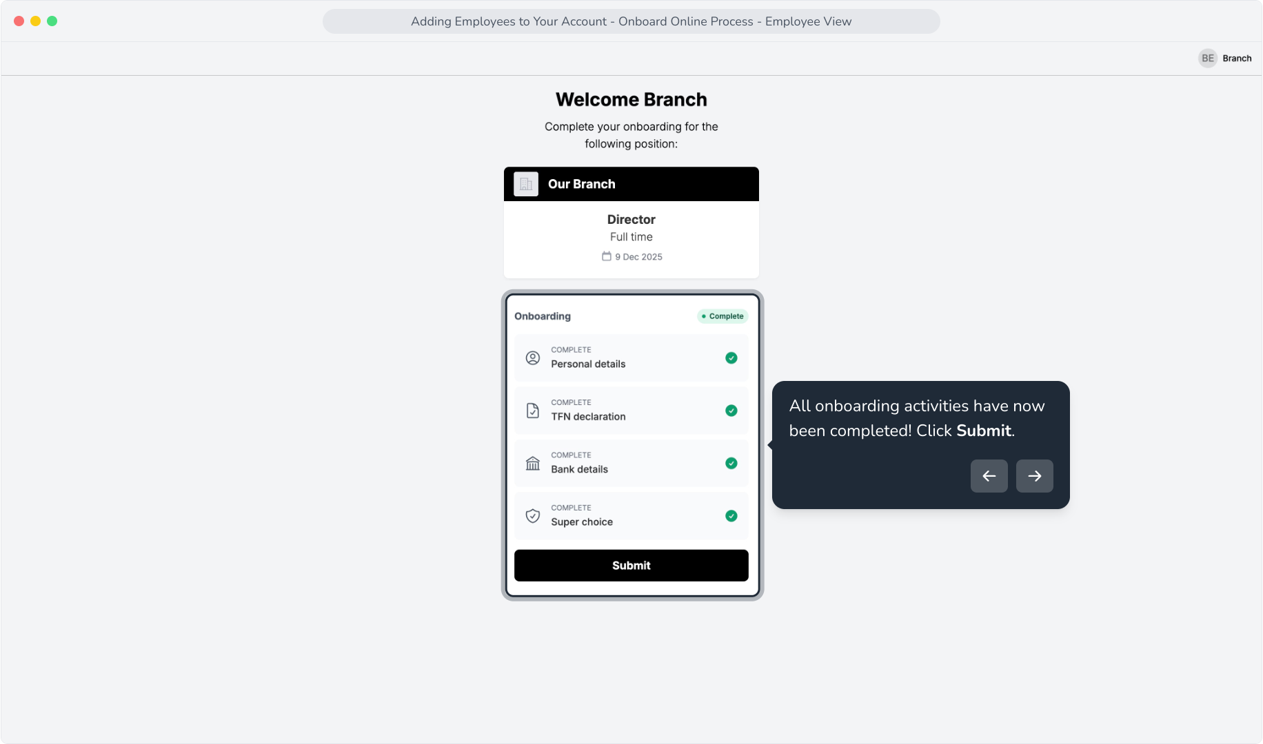Click the TFN declaration document icon
The image size is (1263, 744).
click(533, 411)
